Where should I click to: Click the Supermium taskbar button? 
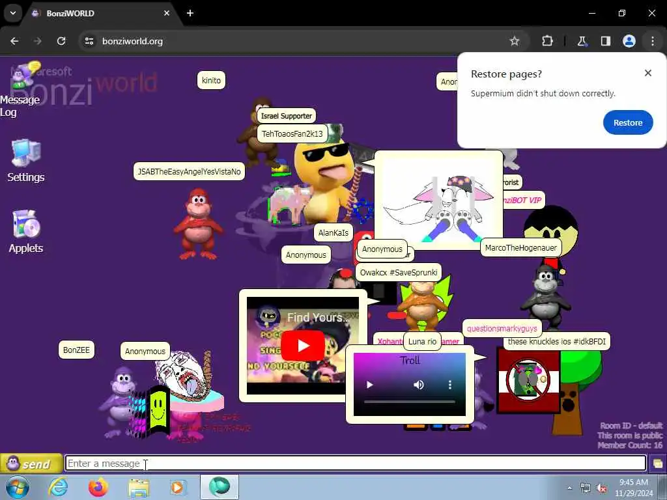pos(220,487)
